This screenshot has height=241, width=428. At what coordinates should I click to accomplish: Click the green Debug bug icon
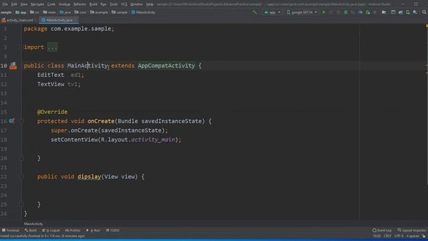(x=346, y=12)
